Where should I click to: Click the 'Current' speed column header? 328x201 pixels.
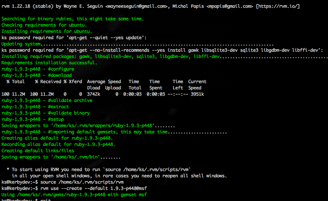[197, 82]
